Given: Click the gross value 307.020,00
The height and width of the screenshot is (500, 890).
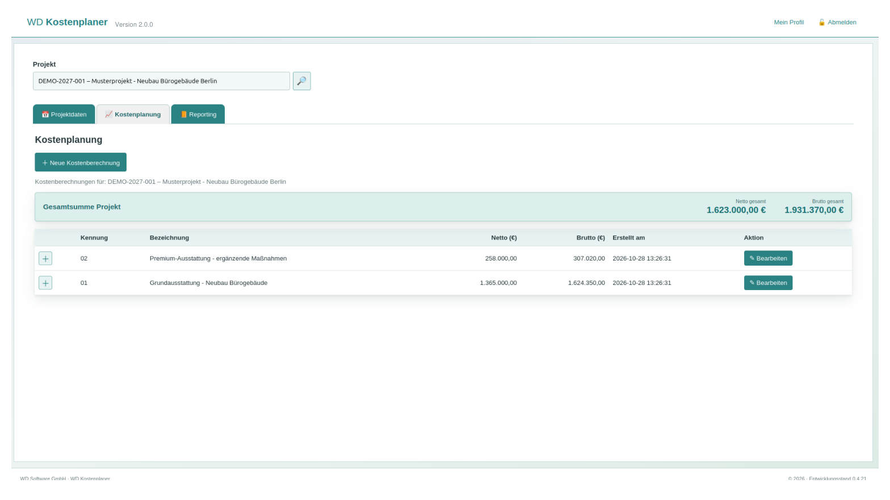Looking at the screenshot, I should 589,258.
